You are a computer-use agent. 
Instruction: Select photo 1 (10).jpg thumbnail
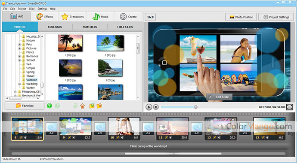coord(70,43)
